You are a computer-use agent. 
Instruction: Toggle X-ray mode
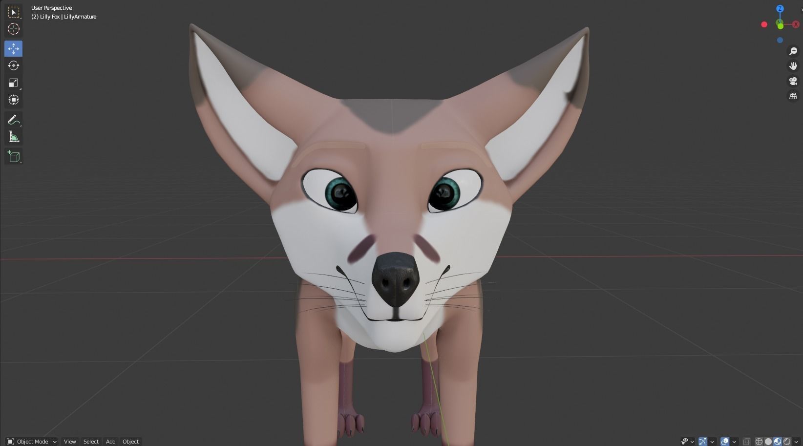click(747, 442)
